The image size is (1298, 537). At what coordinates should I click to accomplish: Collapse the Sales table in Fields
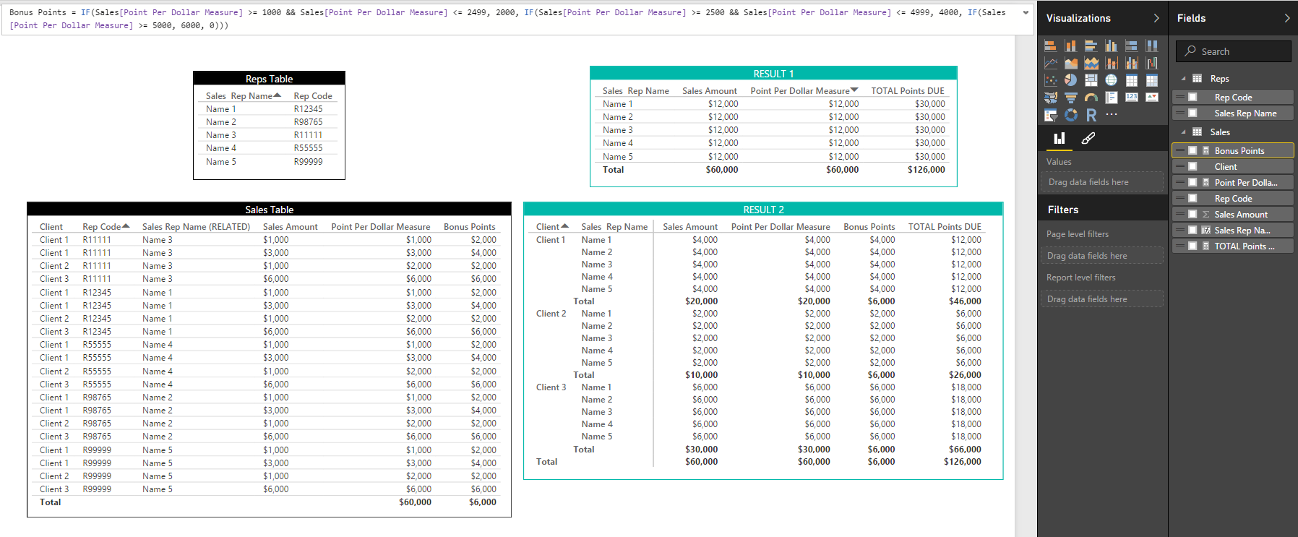click(1183, 132)
